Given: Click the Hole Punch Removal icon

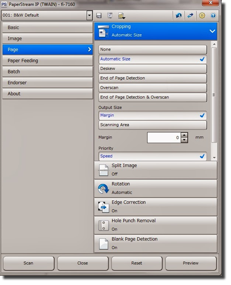Looking at the screenshot, I should (x=103, y=225).
